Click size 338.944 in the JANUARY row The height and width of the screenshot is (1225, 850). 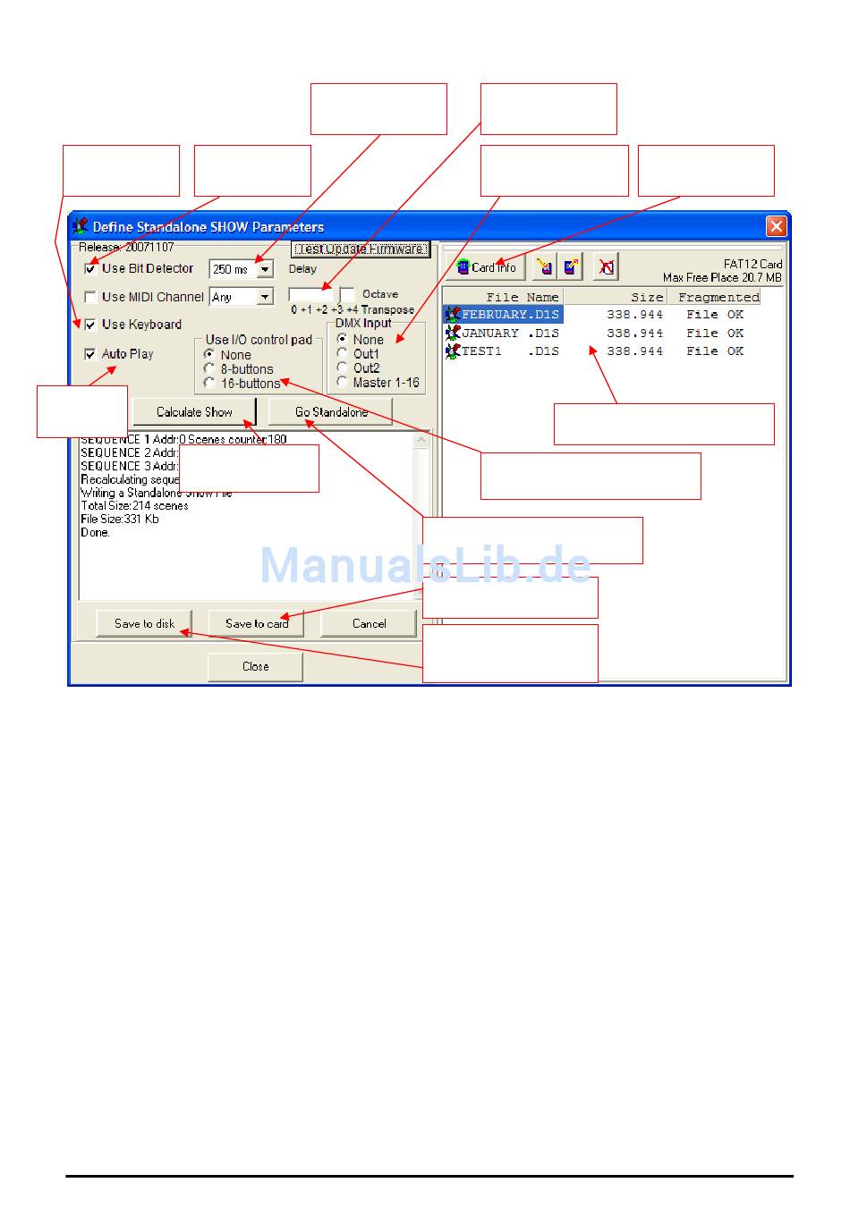[x=635, y=334]
